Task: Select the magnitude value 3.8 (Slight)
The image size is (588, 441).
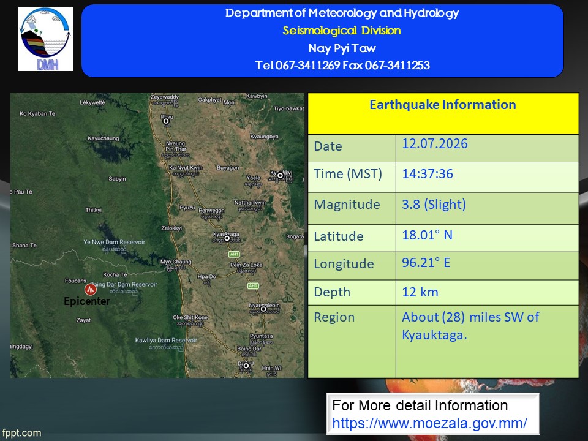Action: point(434,205)
